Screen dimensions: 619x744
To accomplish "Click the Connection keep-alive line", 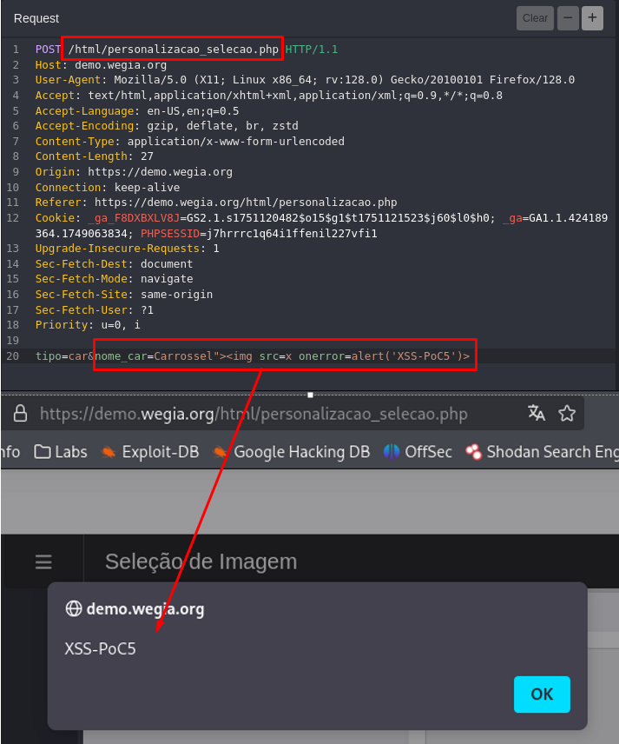I will pyautogui.click(x=108, y=188).
